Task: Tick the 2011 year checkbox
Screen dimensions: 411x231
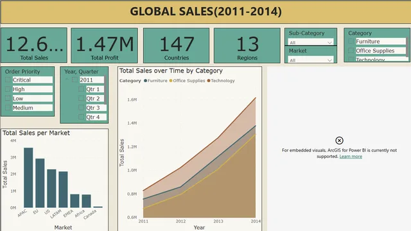Action: [74, 80]
